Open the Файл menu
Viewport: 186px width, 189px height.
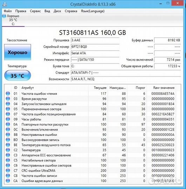pyautogui.click(x=8, y=11)
